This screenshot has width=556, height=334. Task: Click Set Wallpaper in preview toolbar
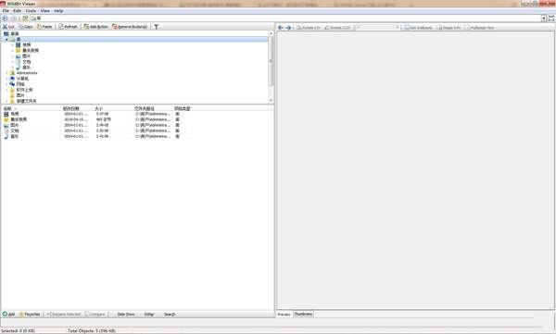click(419, 27)
